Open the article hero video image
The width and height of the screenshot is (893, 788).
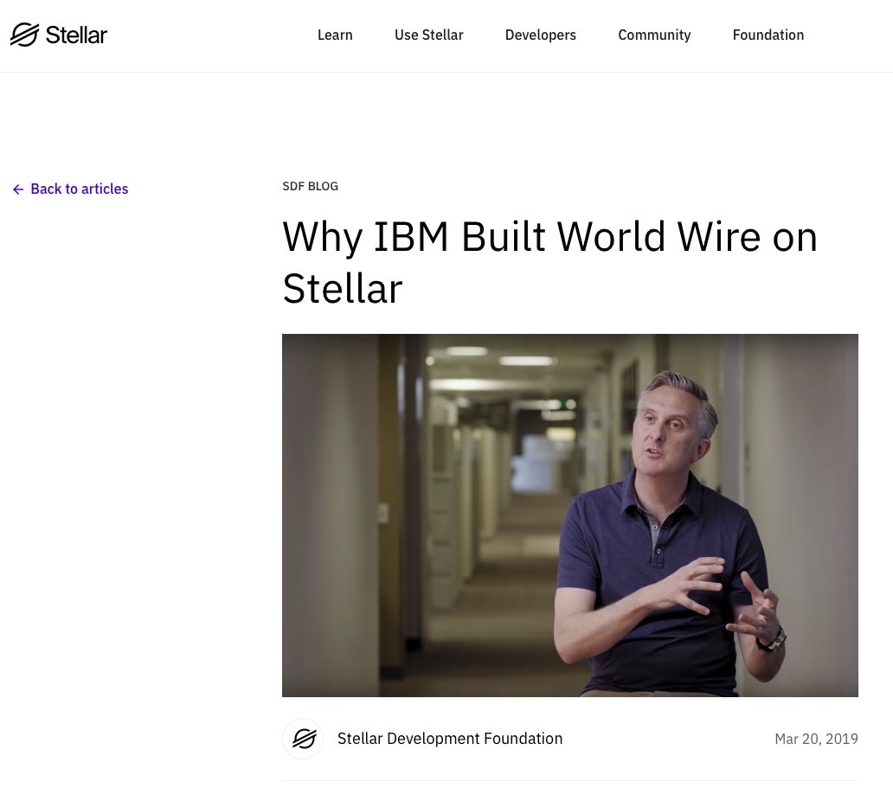pos(570,516)
